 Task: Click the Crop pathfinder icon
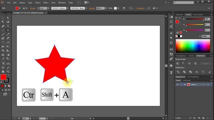click(x=197, y=72)
